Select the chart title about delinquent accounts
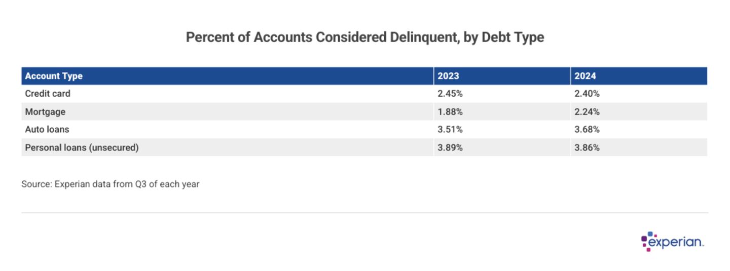 coord(364,37)
